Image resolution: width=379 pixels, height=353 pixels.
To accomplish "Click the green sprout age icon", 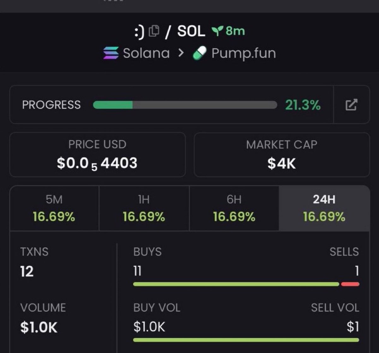I will tap(216, 31).
